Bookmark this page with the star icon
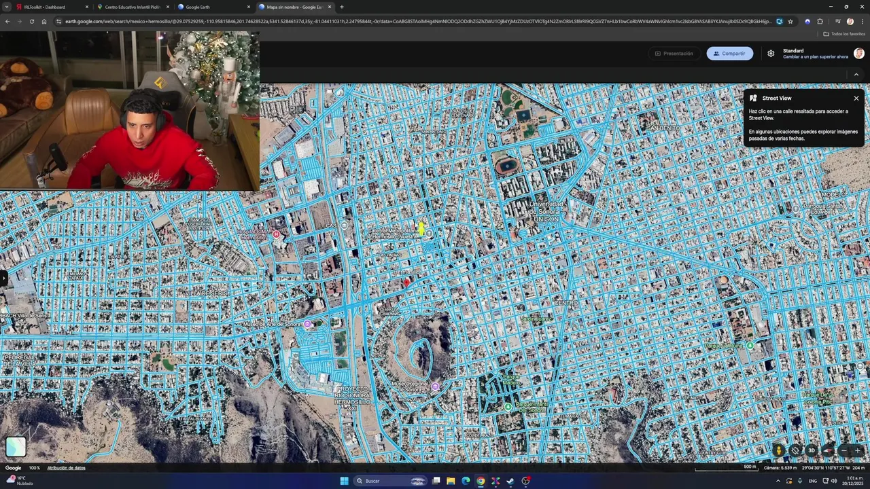 (790, 21)
